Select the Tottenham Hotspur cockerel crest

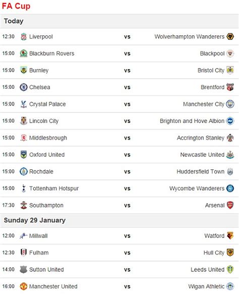24,188
